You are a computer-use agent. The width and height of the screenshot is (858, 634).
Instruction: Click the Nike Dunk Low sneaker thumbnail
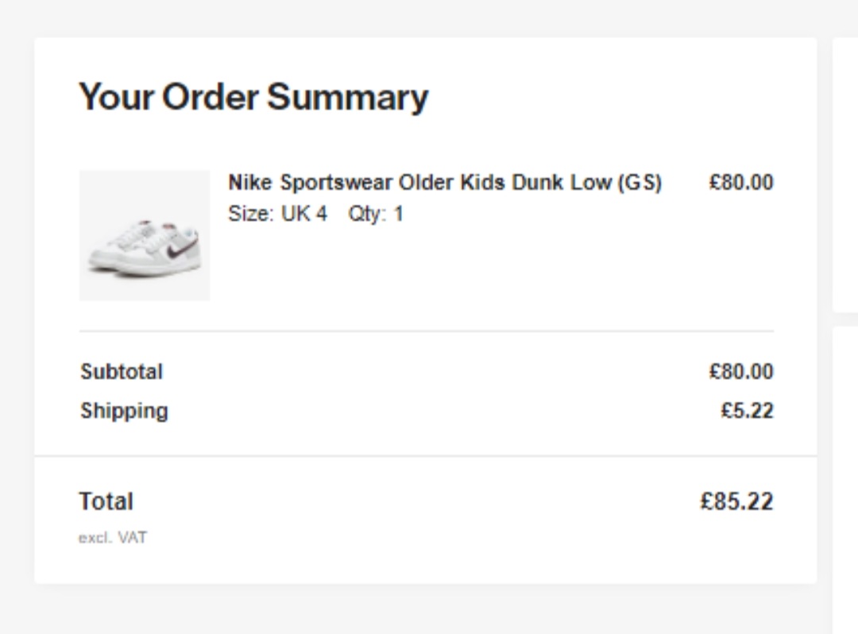[x=145, y=235]
